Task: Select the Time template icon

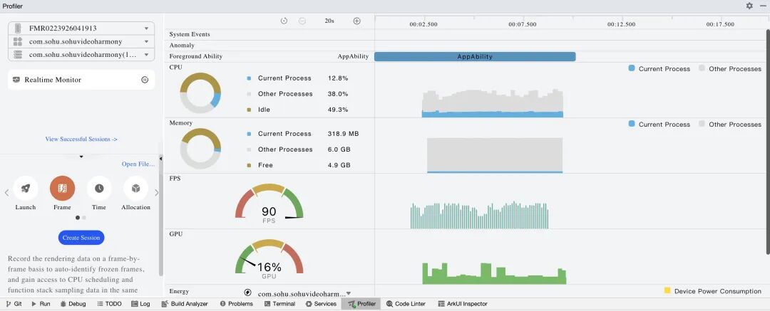Action: tap(99, 189)
